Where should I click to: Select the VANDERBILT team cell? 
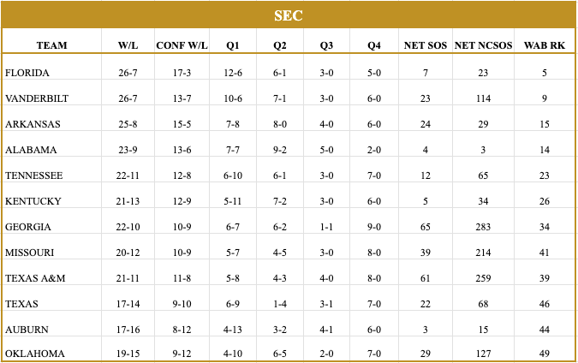(37, 98)
